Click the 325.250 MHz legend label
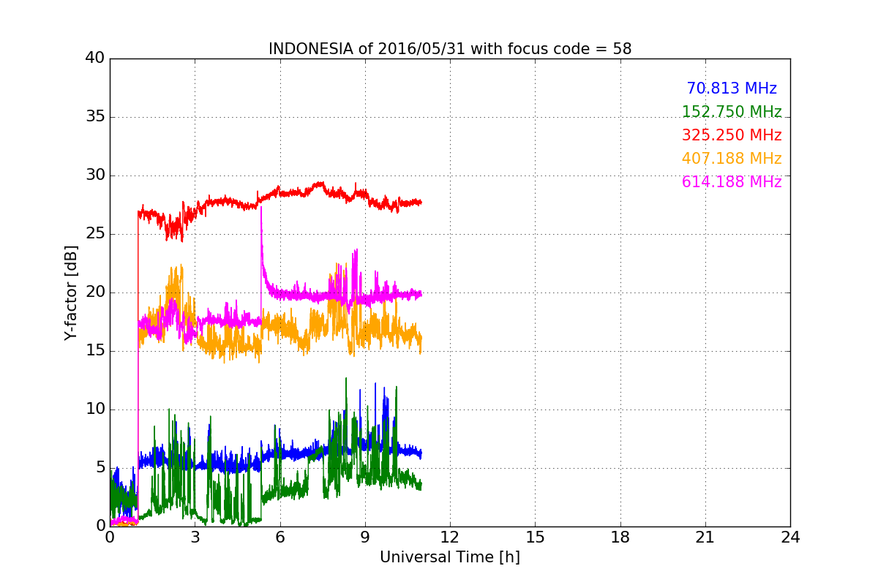 click(732, 135)
